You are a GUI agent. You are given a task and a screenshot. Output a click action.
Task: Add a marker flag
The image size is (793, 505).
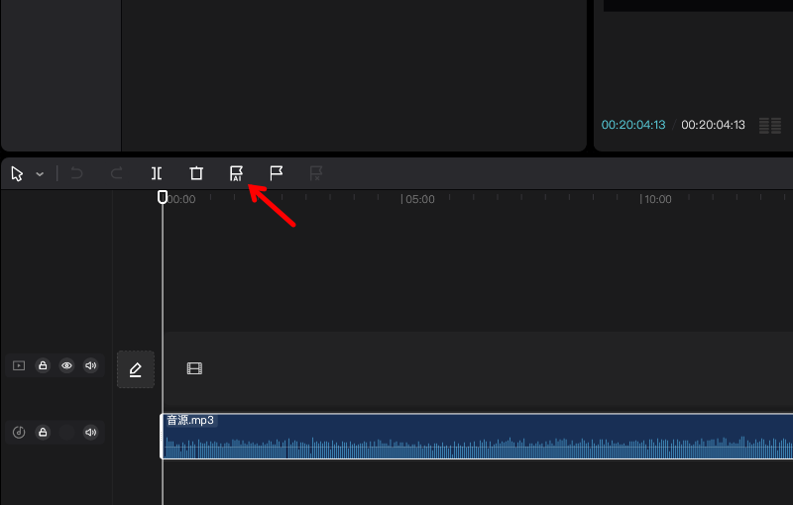click(x=277, y=173)
